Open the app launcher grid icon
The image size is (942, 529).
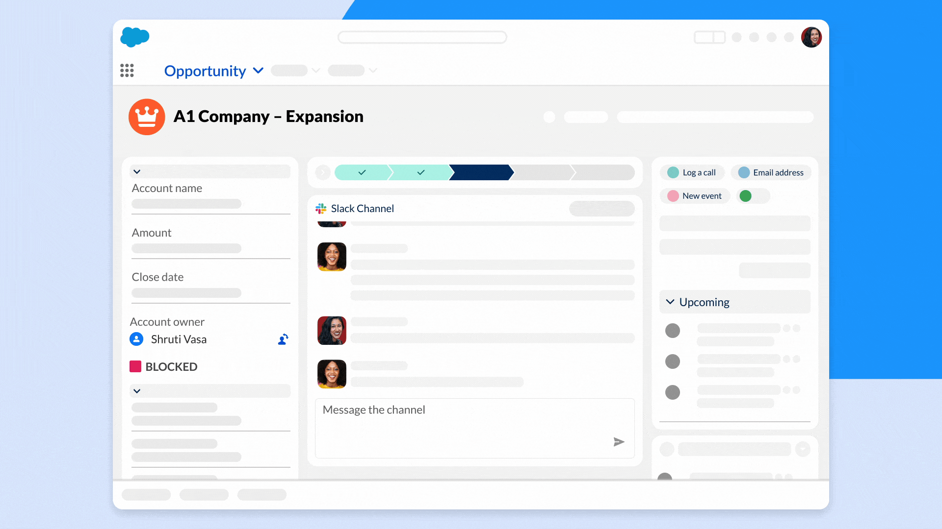(127, 71)
